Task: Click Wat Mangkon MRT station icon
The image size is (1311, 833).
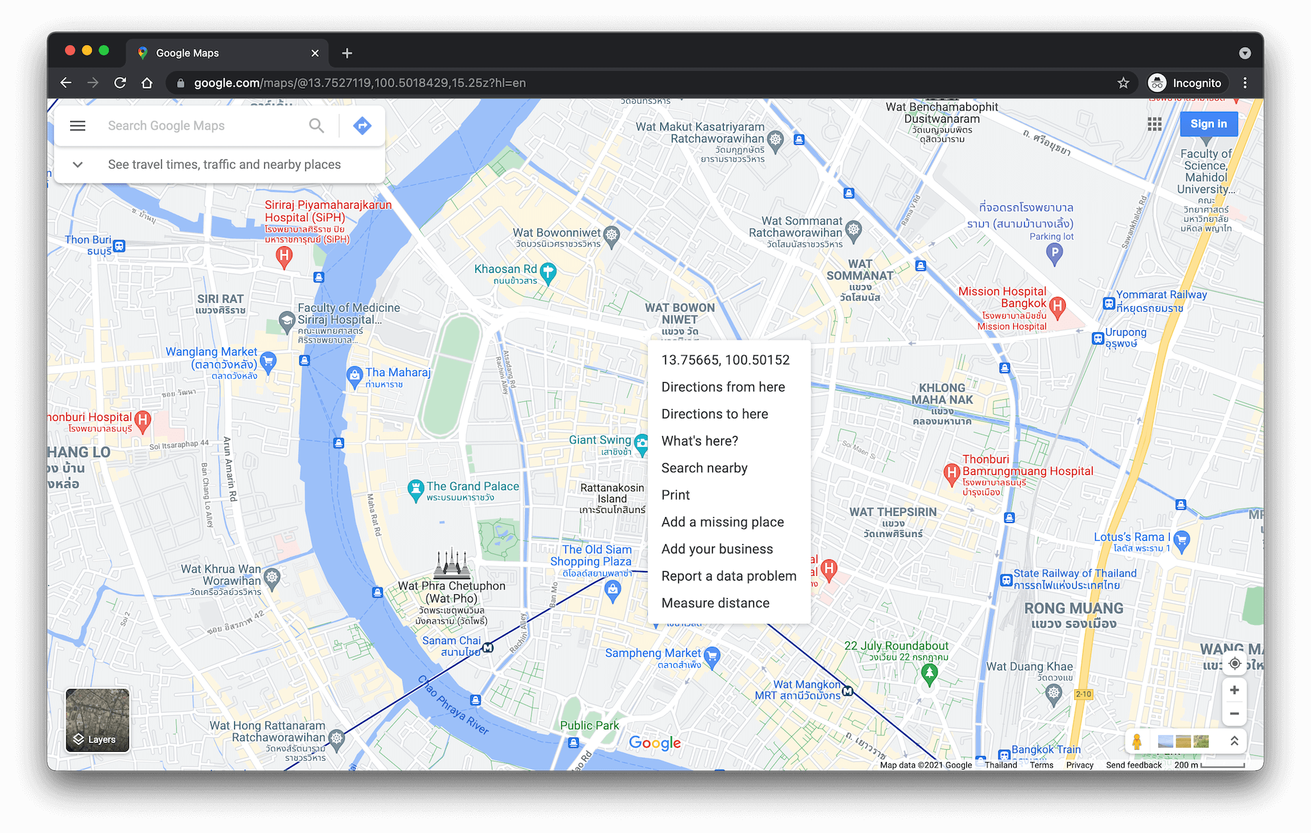Action: (848, 691)
